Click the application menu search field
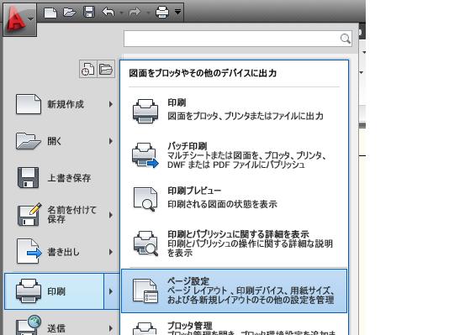Image resolution: width=449 pixels, height=335 pixels. (238, 39)
